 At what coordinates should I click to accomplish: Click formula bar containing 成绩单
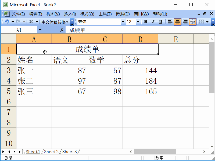click(140, 30)
